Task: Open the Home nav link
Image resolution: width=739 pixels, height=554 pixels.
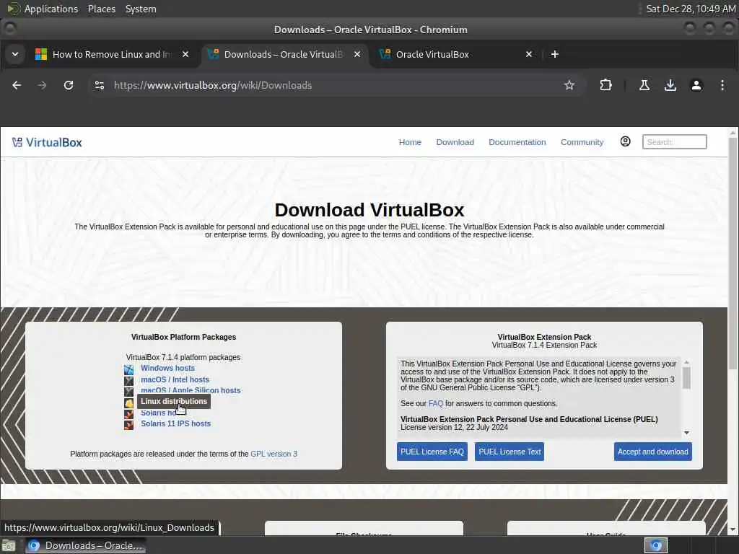Action: [410, 142]
